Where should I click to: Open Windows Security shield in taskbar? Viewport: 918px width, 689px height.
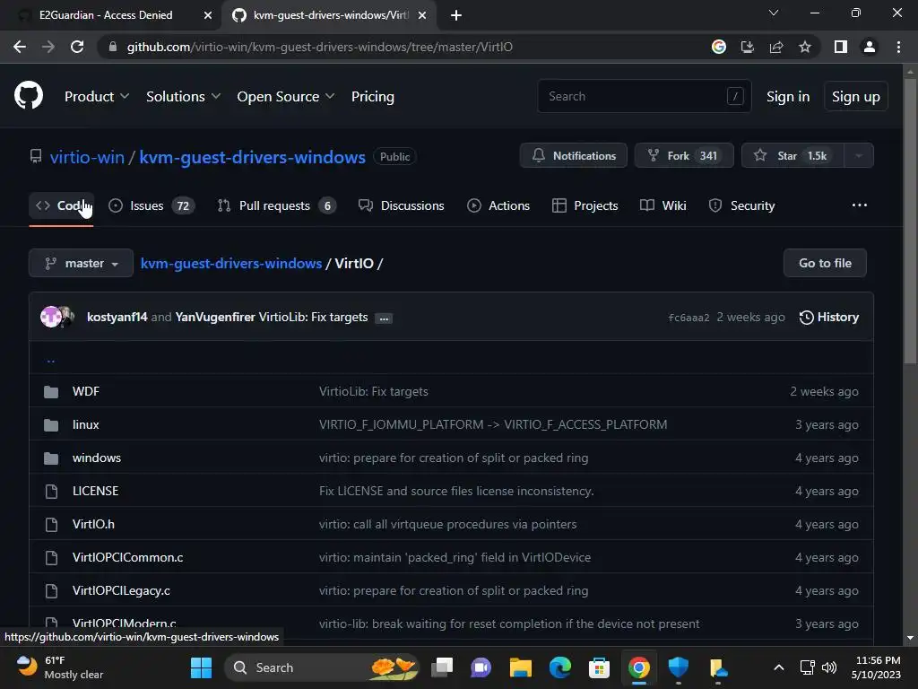pyautogui.click(x=678, y=667)
